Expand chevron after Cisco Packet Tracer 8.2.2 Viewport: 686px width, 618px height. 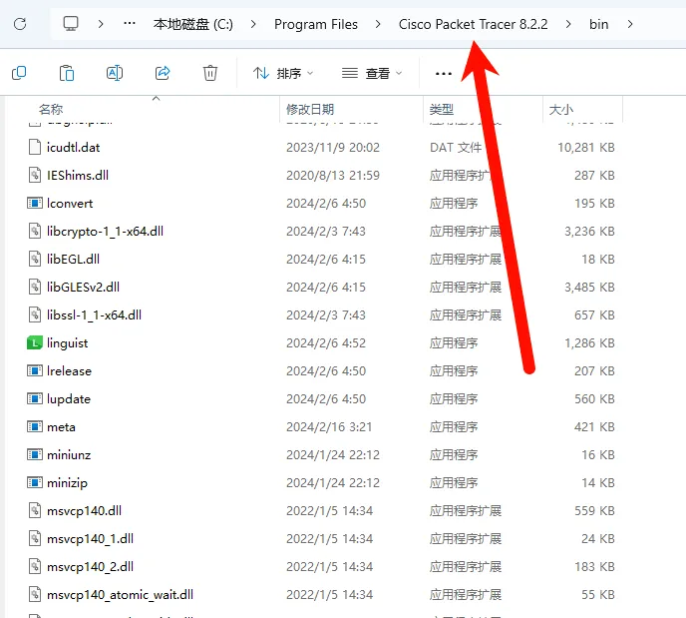(x=568, y=24)
